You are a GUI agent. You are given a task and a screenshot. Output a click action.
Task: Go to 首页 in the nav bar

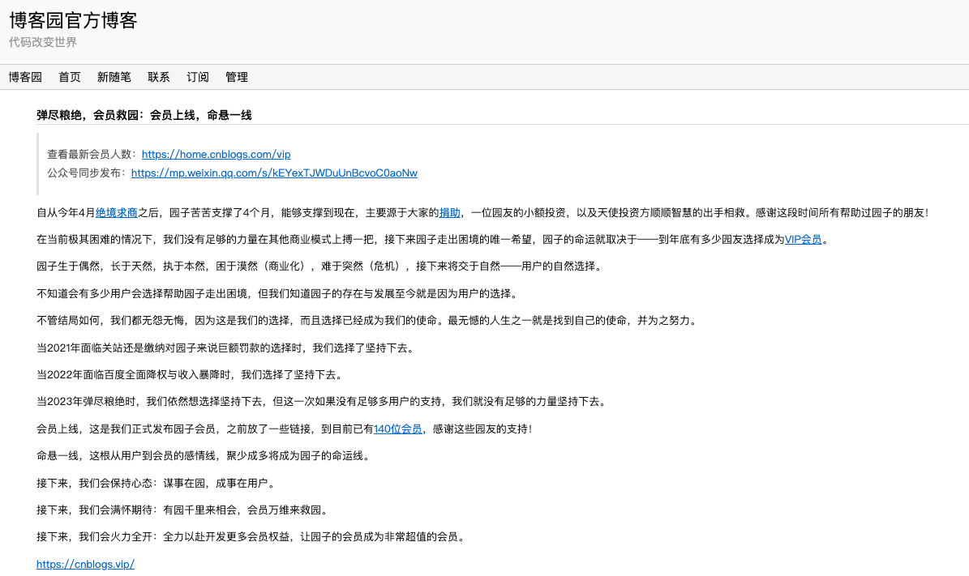70,77
